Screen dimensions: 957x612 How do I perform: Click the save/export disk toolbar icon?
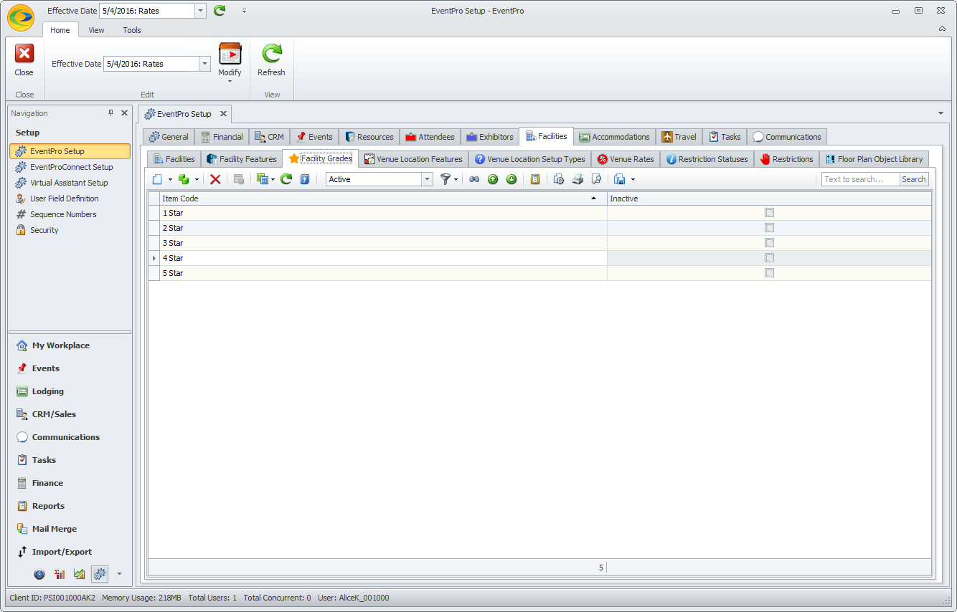(620, 179)
